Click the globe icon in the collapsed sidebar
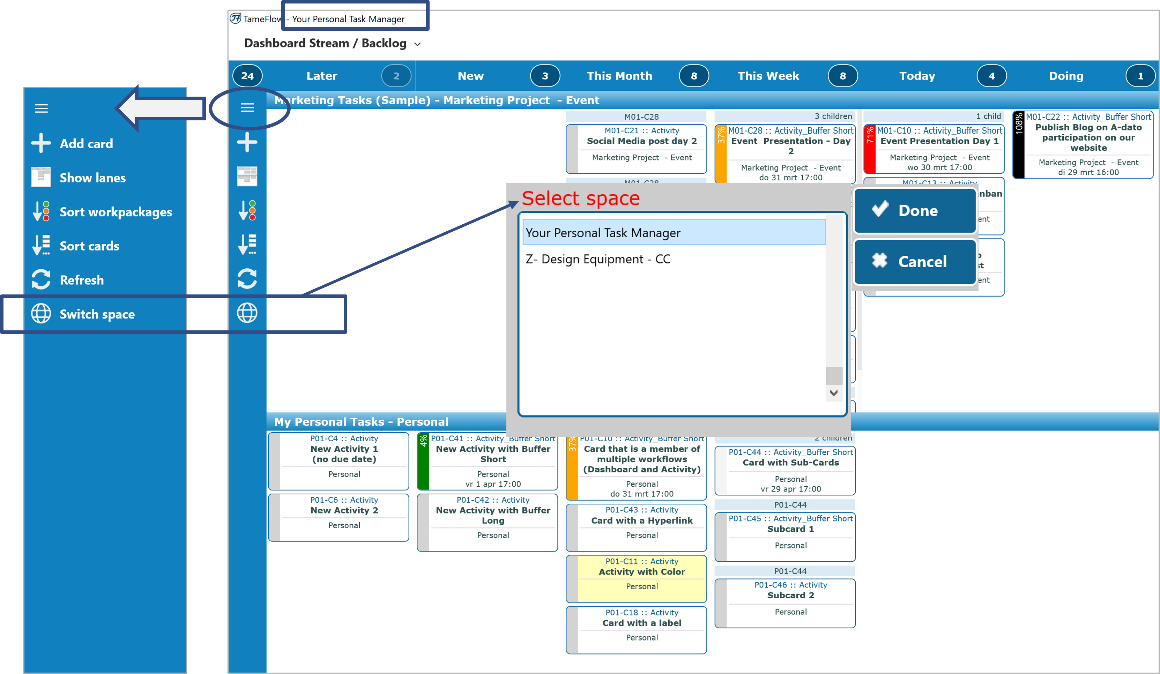The width and height of the screenshot is (1160, 674). [247, 313]
